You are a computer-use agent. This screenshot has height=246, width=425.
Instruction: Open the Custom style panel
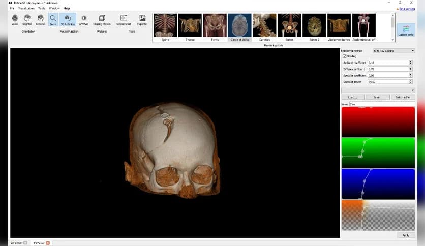point(406,30)
